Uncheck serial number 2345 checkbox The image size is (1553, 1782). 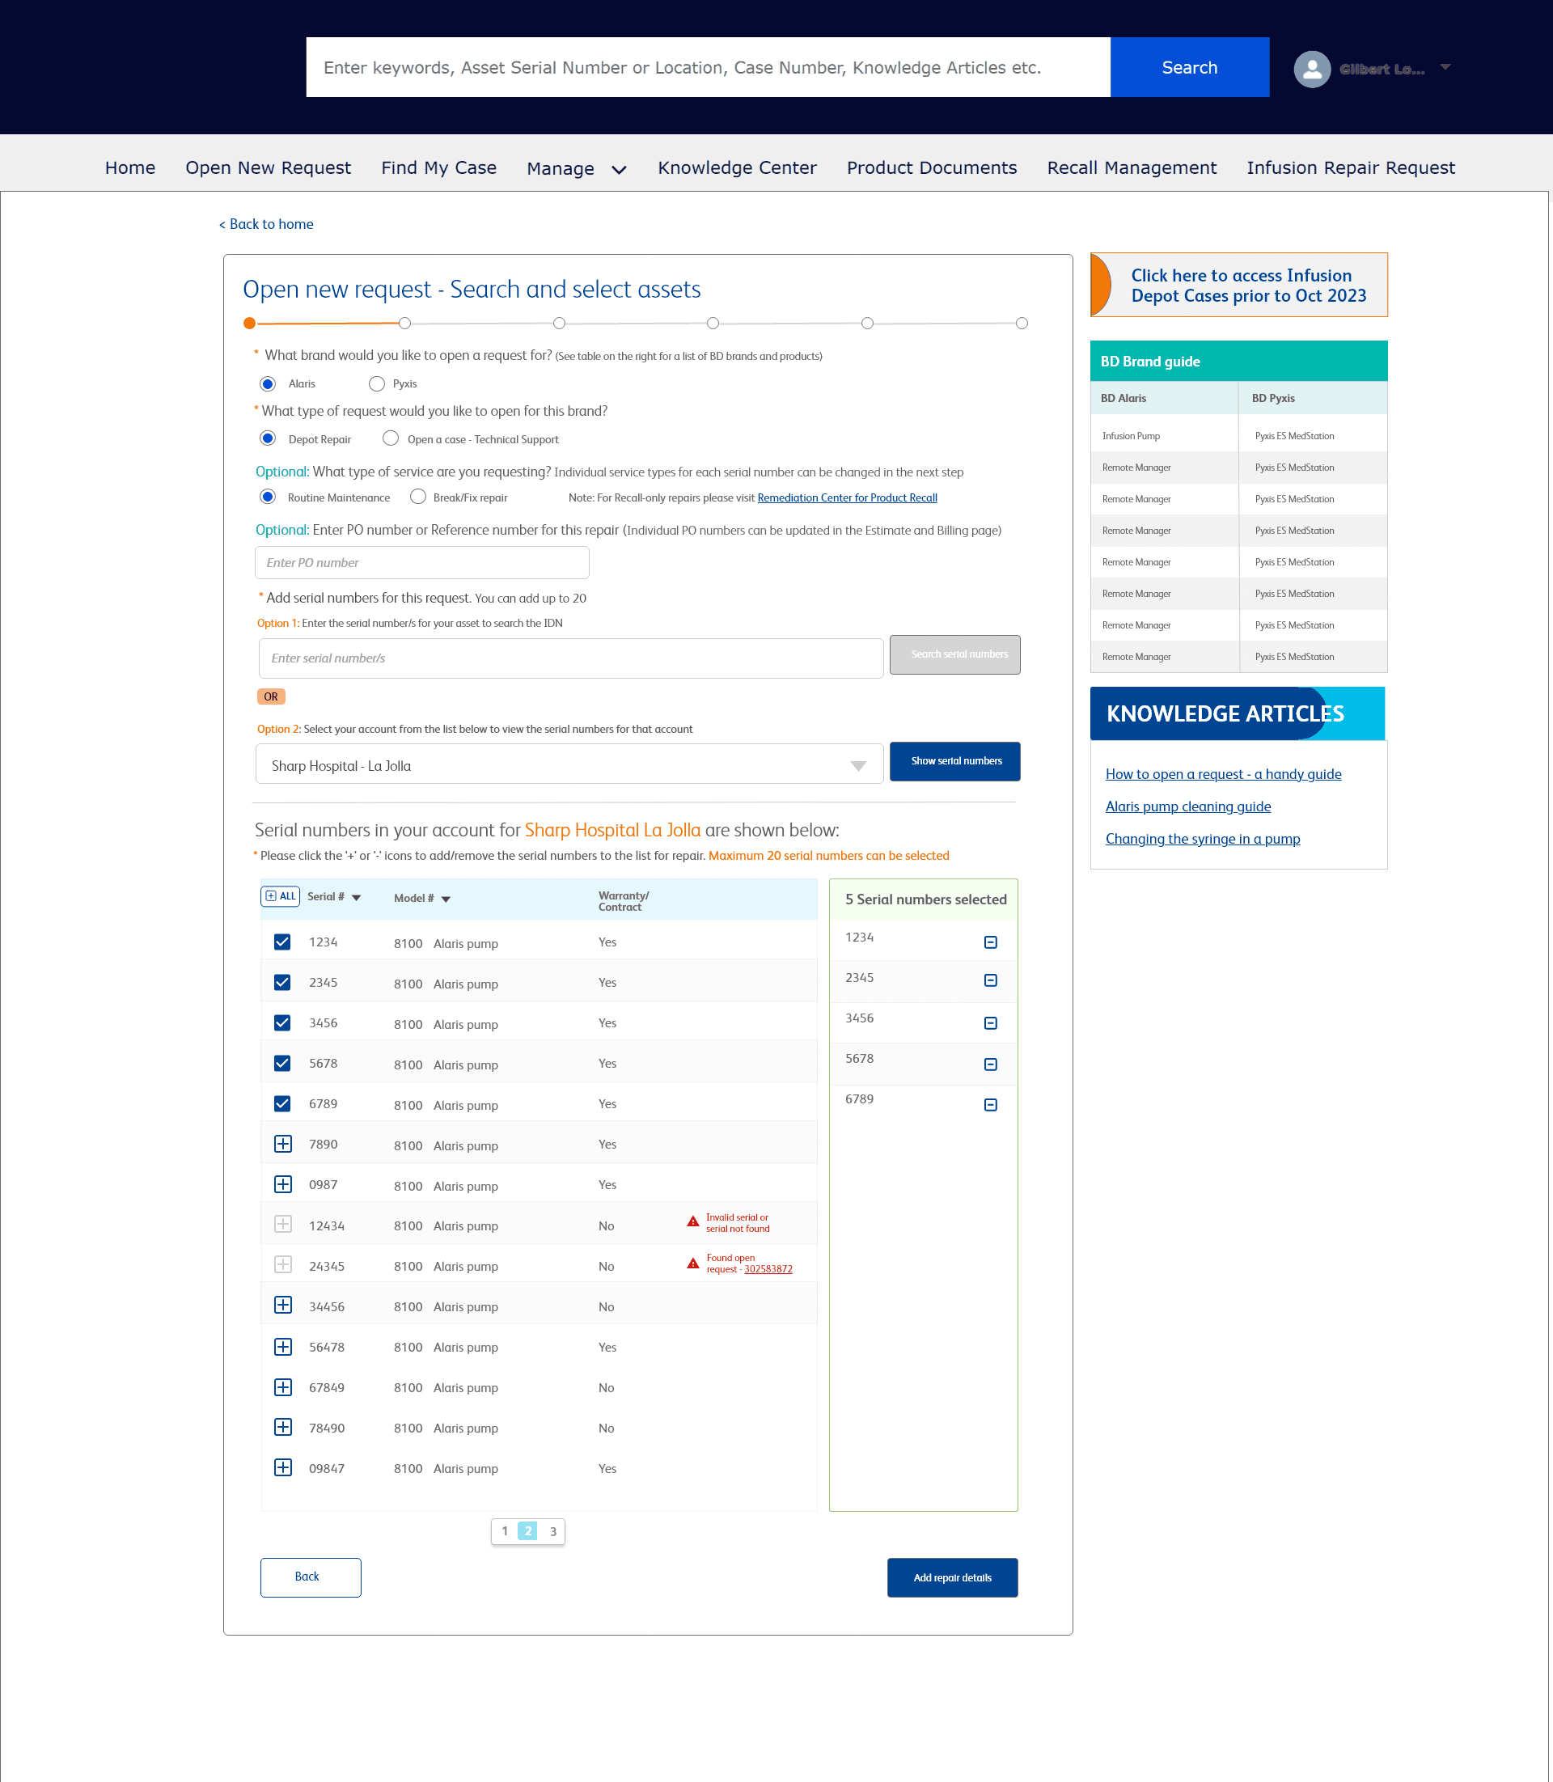pos(282,982)
